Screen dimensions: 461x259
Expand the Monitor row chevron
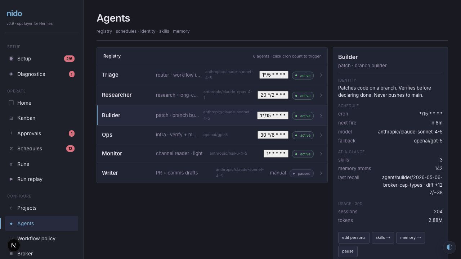pos(321,154)
